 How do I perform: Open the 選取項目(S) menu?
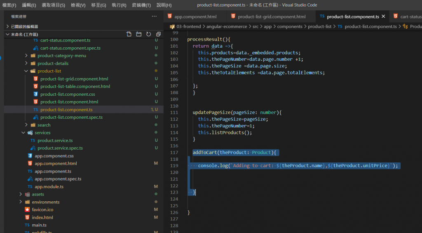53,5
